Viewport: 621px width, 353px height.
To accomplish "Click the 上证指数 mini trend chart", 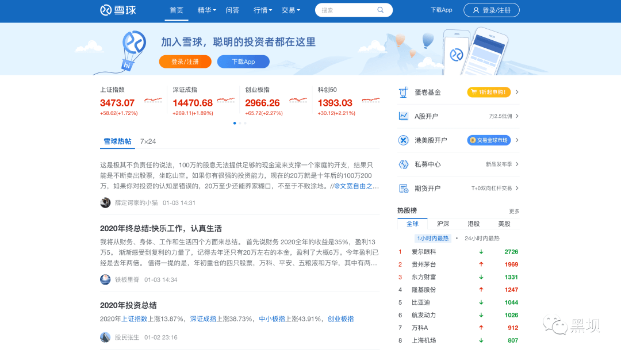I will tap(153, 100).
